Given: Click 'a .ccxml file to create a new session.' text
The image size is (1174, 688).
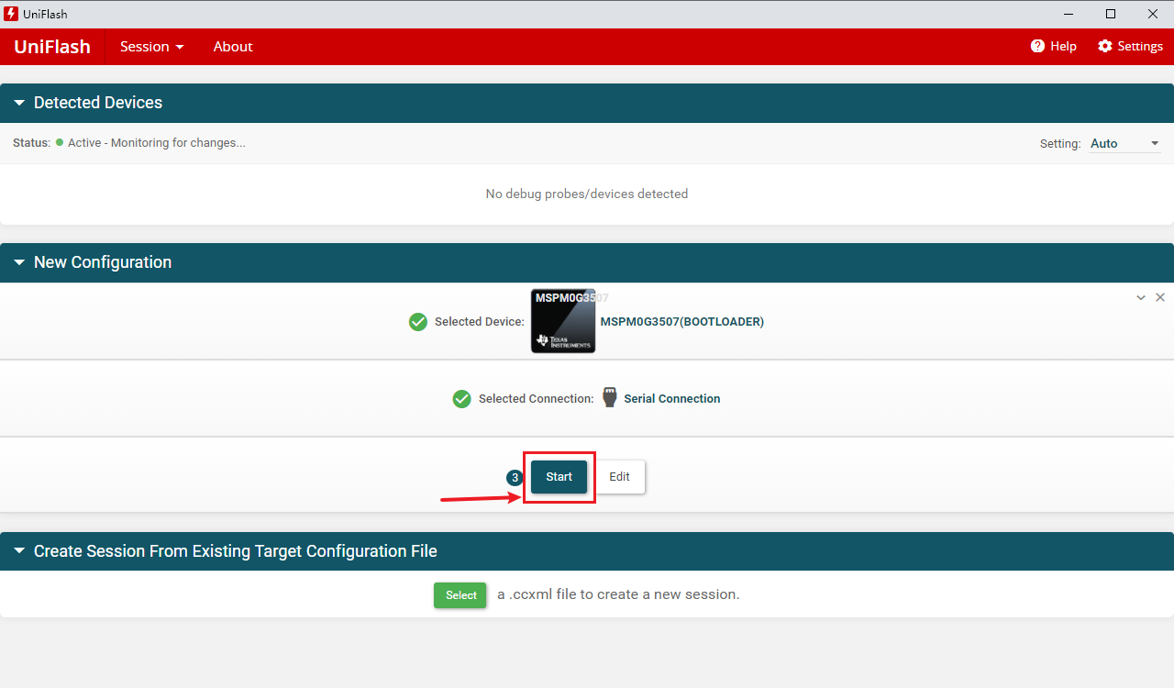Looking at the screenshot, I should tap(618, 594).
